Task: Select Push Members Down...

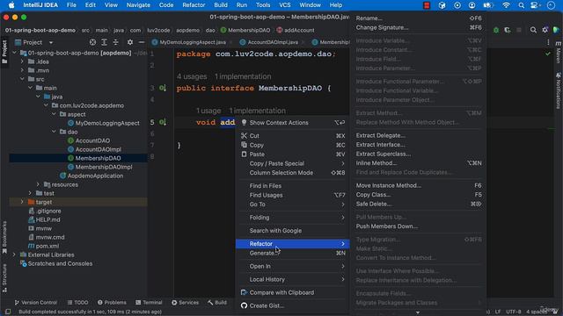Action: (419, 226)
